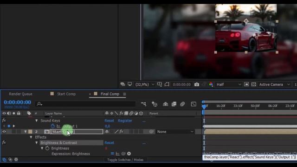Viewport: 297px width, 167px height.
Task: Open the Active Camera view dropdown
Action: click(274, 84)
